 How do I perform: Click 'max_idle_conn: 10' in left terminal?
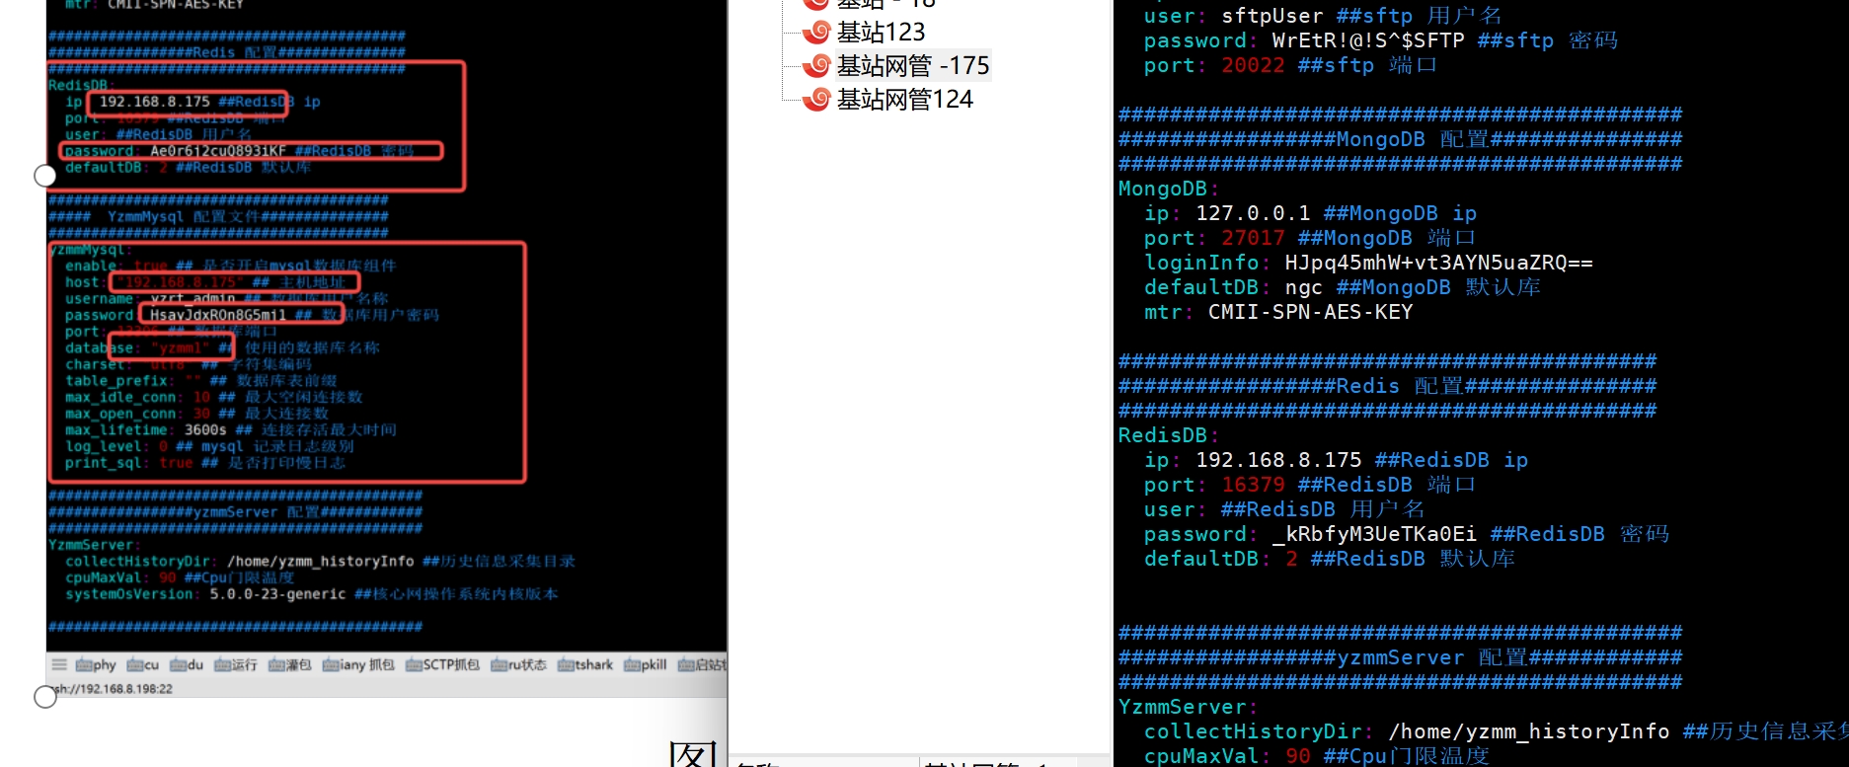pyautogui.click(x=213, y=397)
